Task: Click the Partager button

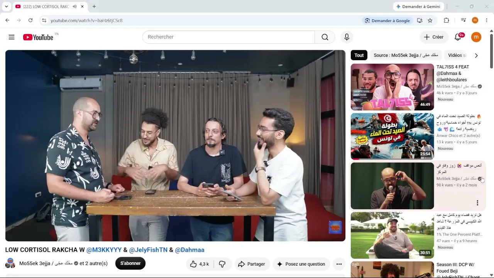Action: click(x=252, y=264)
